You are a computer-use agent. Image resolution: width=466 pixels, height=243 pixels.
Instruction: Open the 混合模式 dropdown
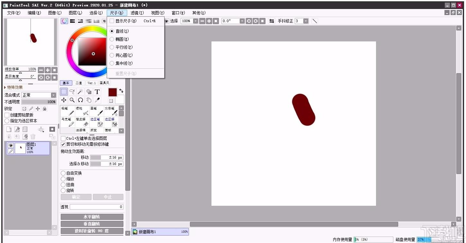pos(53,95)
